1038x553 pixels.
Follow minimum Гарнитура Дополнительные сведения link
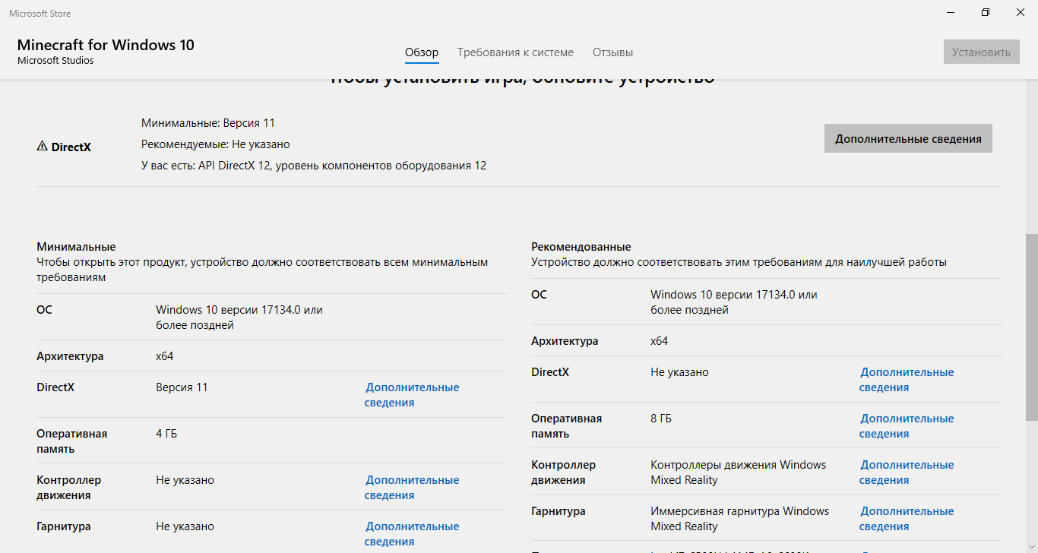click(412, 533)
